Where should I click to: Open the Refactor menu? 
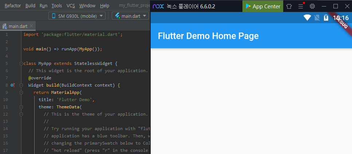pos(13,5)
